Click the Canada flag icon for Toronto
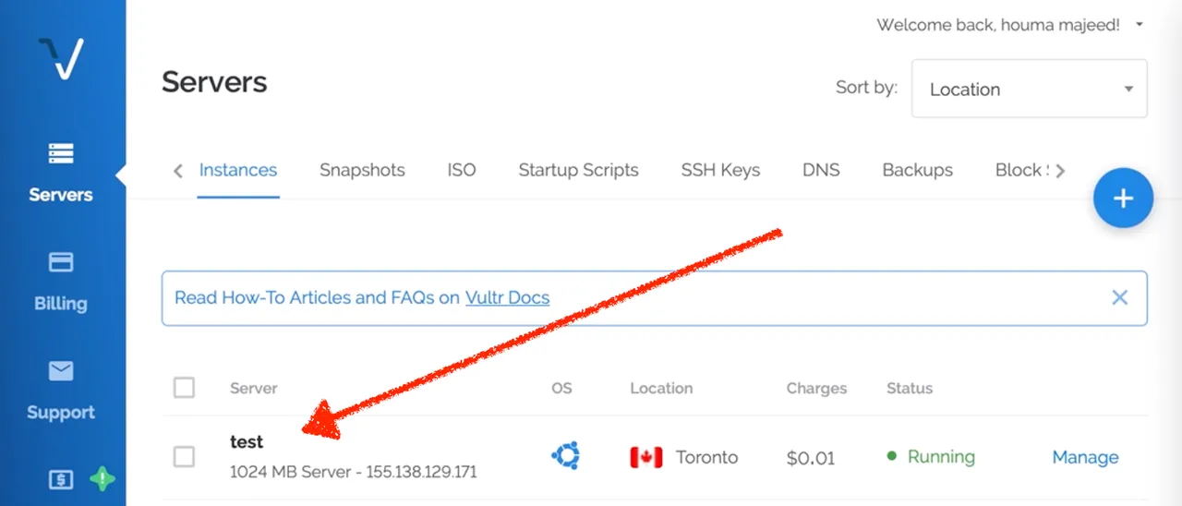 pos(646,457)
